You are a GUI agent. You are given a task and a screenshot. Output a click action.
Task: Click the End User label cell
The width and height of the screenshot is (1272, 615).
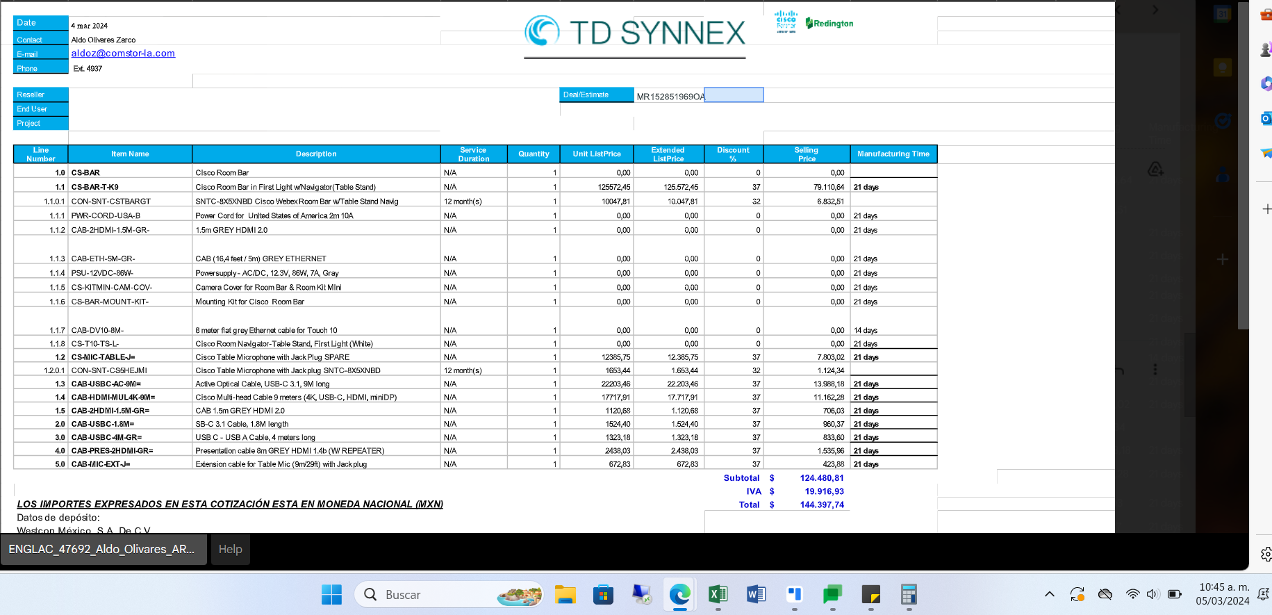pos(41,109)
